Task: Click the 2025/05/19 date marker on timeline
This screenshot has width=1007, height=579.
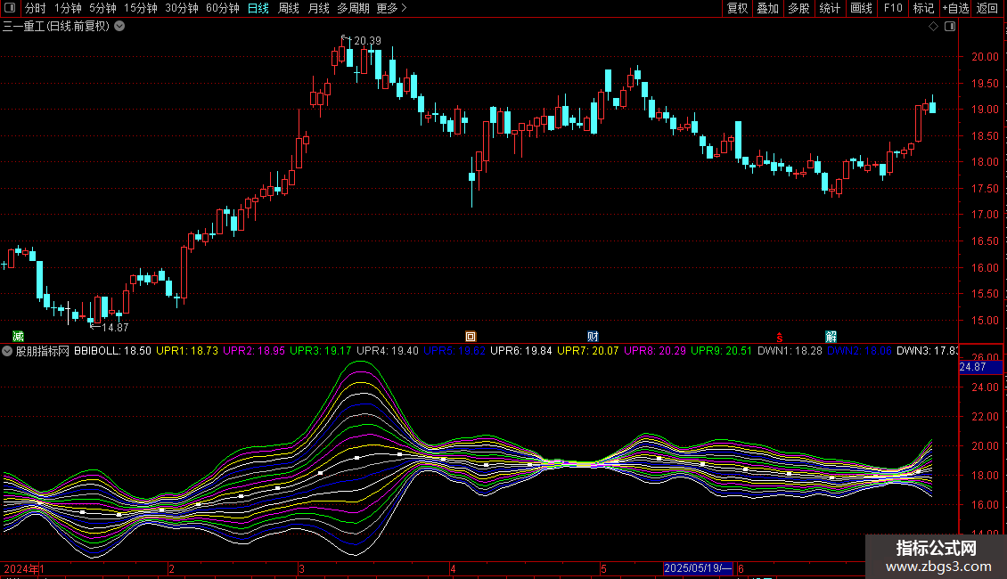Action: [x=698, y=568]
